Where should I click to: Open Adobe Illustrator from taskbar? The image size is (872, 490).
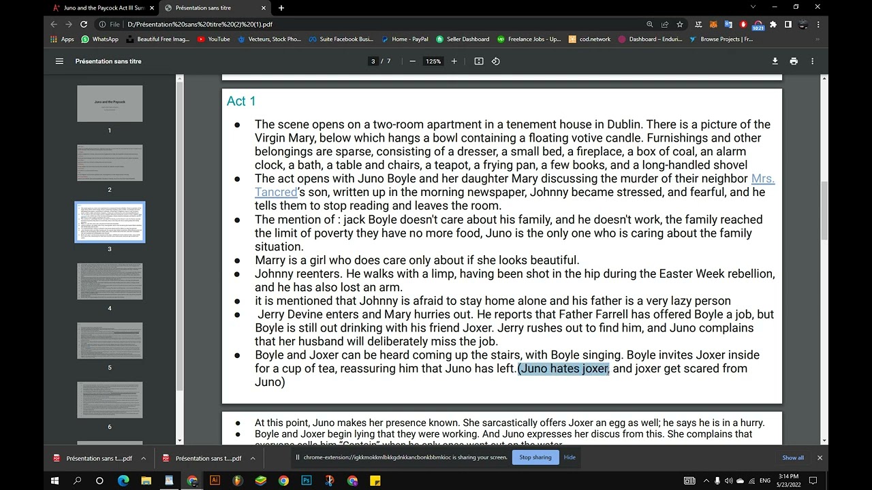tap(215, 480)
